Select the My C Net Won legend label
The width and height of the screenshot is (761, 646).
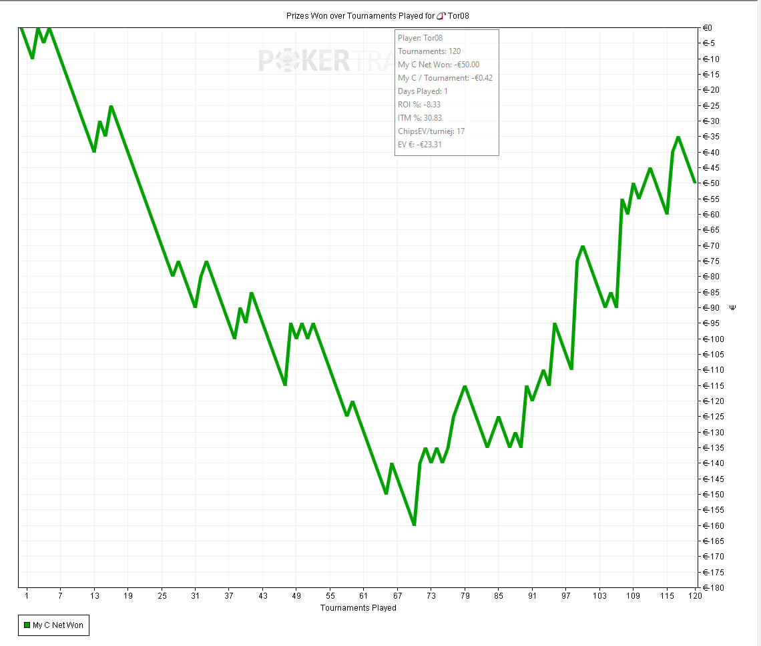coord(58,625)
